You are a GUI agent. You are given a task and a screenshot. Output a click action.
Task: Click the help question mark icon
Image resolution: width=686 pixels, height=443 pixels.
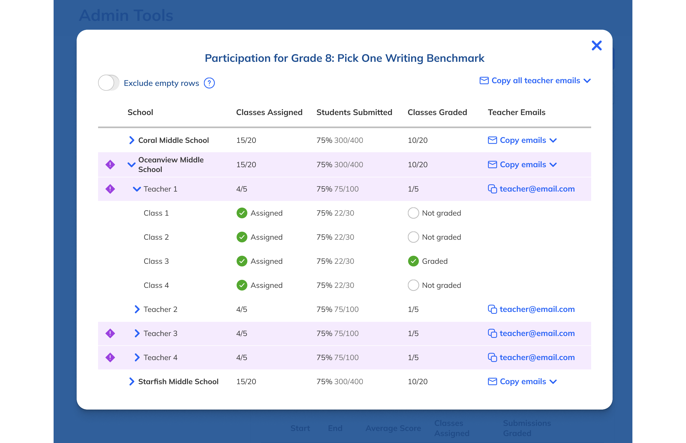(x=209, y=83)
